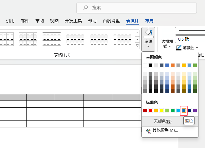Select the 表设计 tab
The image size is (205, 148).
[132, 21]
